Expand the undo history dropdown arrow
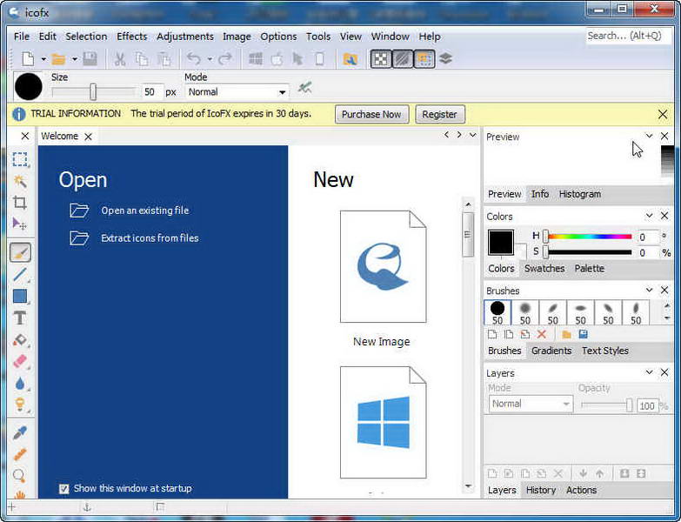681x522 pixels. click(210, 59)
